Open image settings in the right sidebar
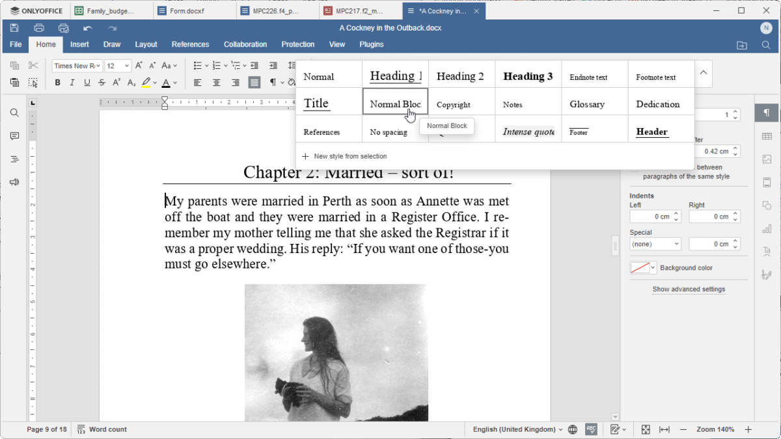This screenshot has width=781, height=439. click(767, 159)
